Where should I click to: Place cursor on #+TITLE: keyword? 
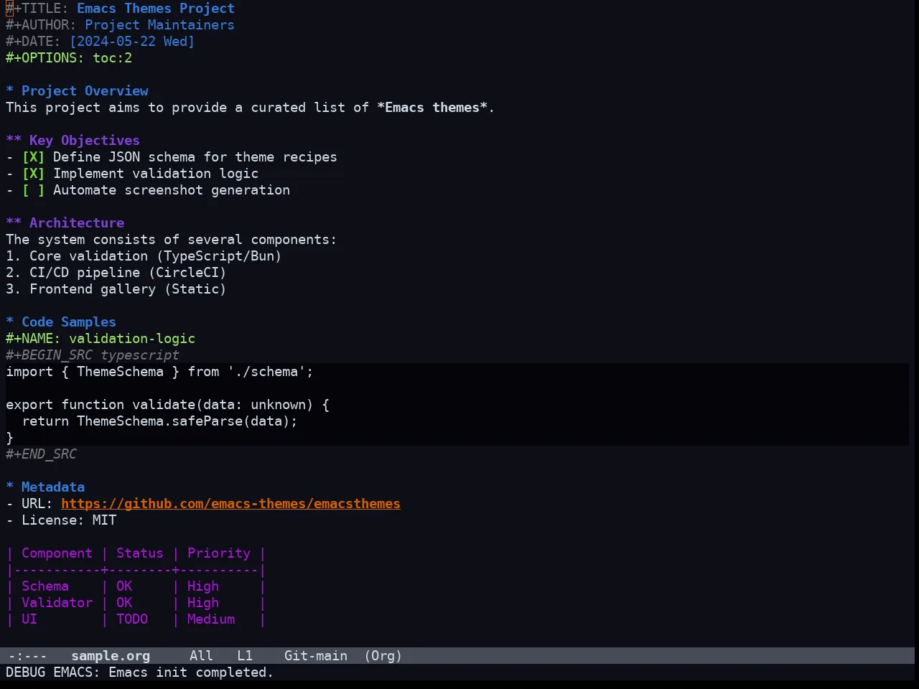(37, 9)
